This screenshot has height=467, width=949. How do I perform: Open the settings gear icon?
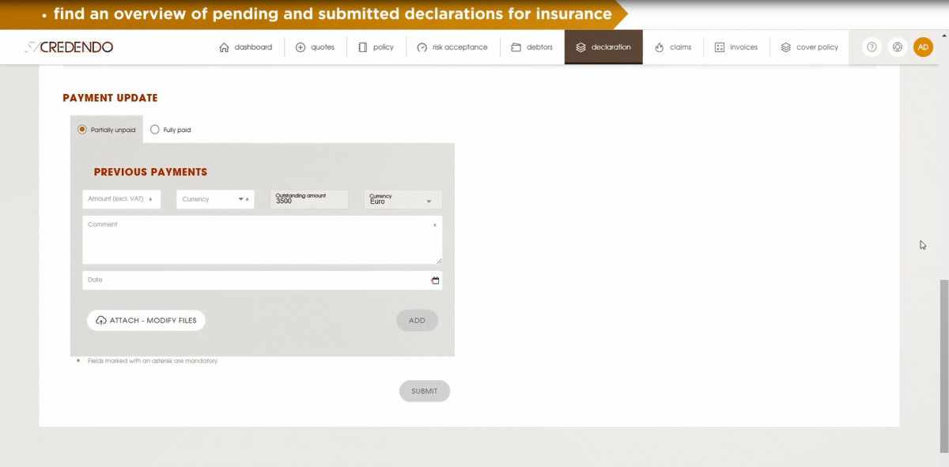click(898, 47)
